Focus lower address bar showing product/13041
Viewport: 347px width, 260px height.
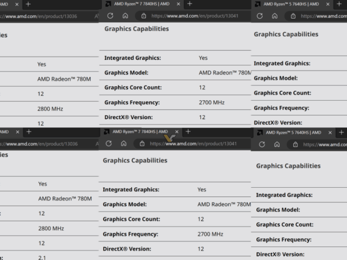(193, 144)
